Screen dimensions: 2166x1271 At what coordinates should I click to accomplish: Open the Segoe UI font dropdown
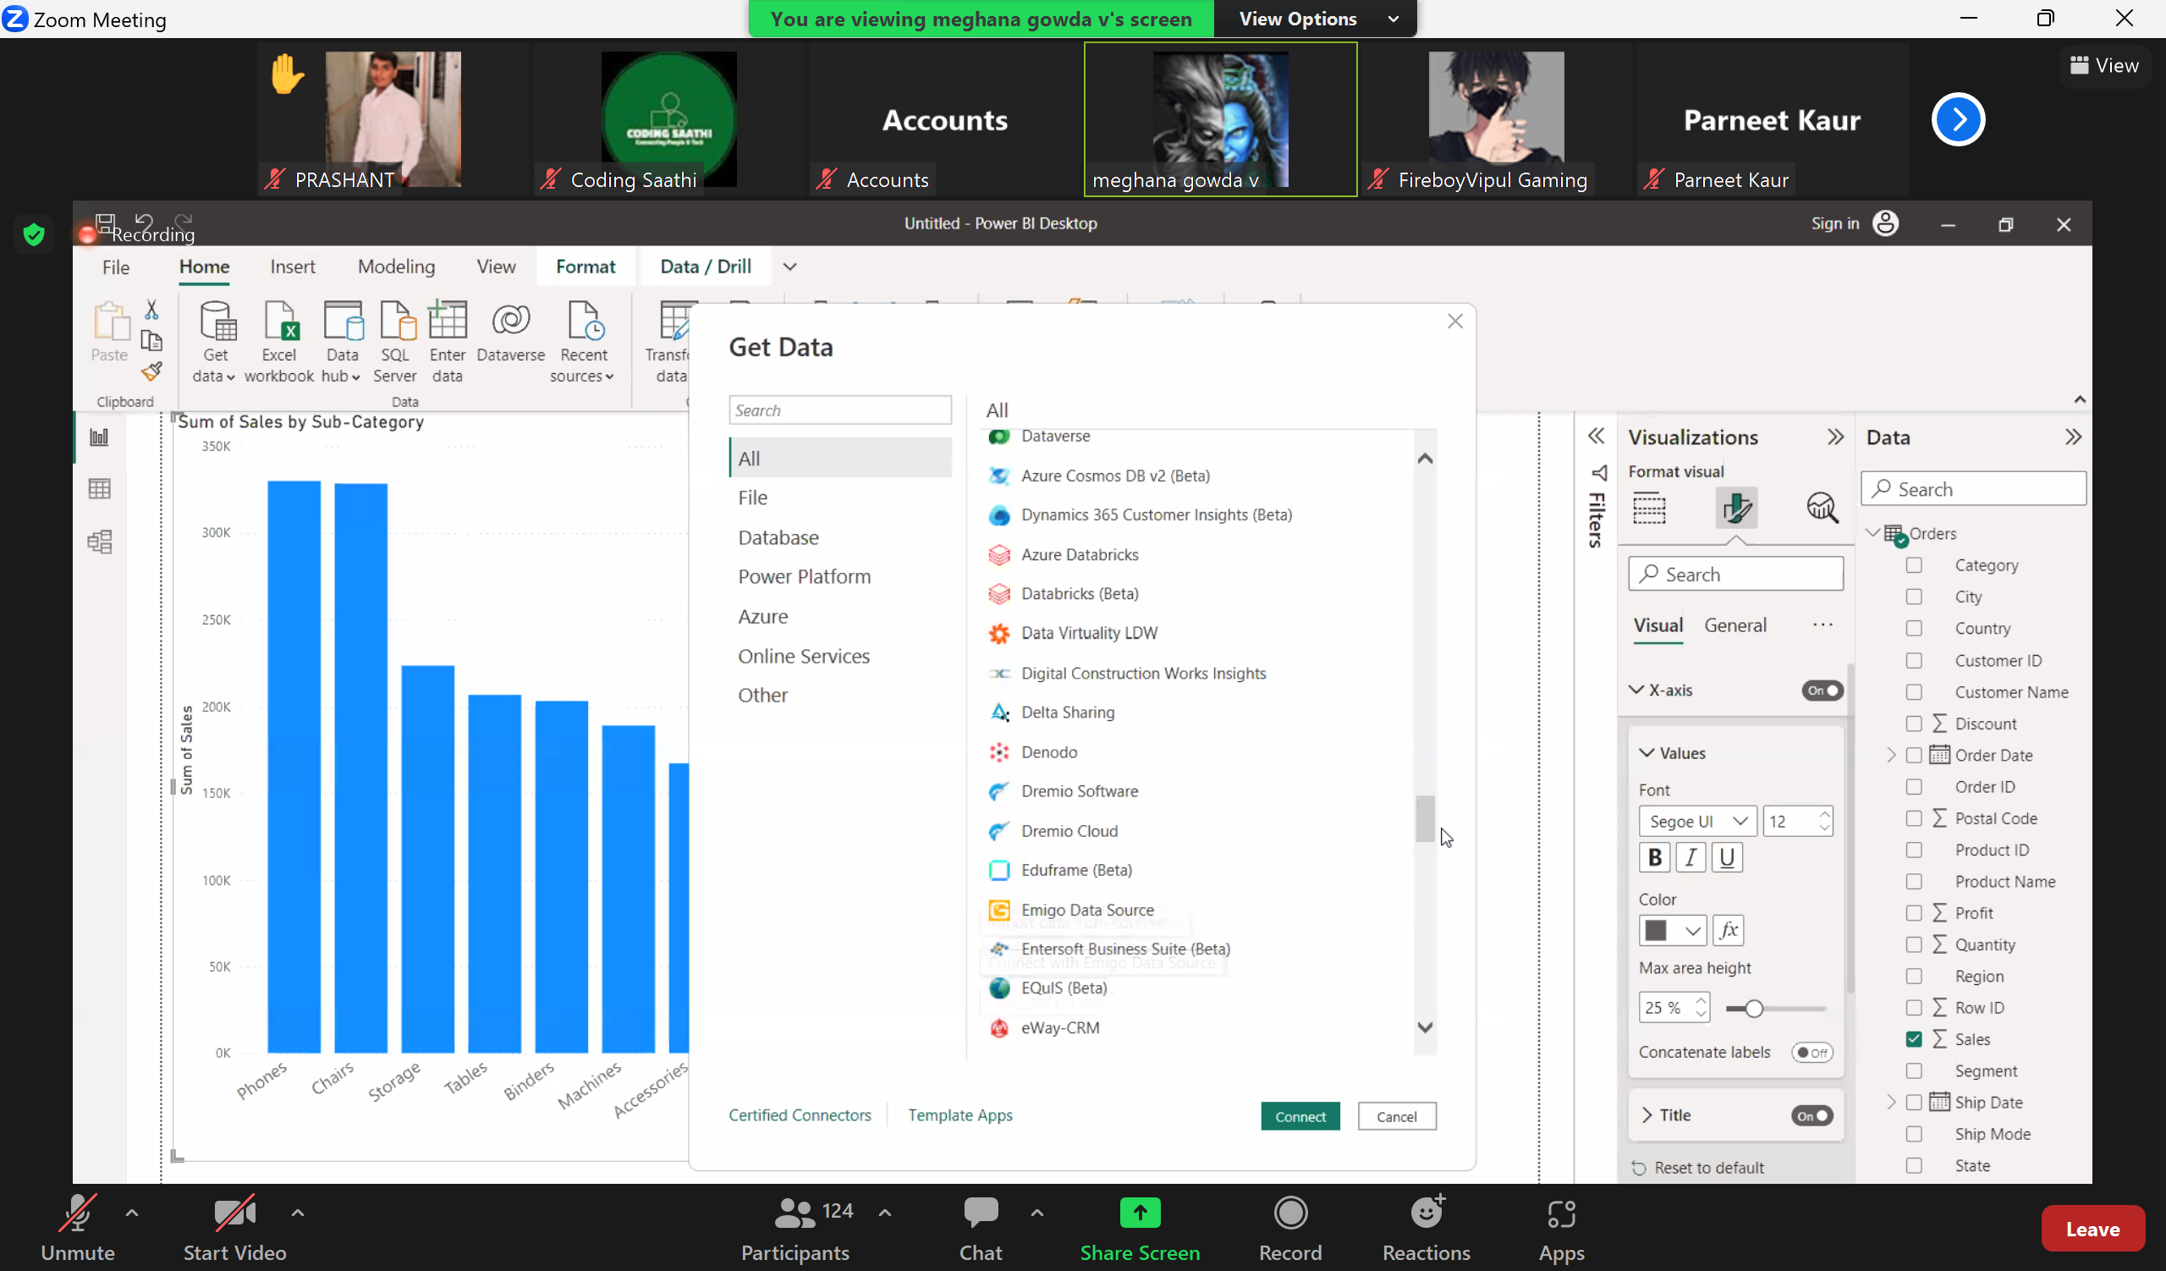point(1696,821)
